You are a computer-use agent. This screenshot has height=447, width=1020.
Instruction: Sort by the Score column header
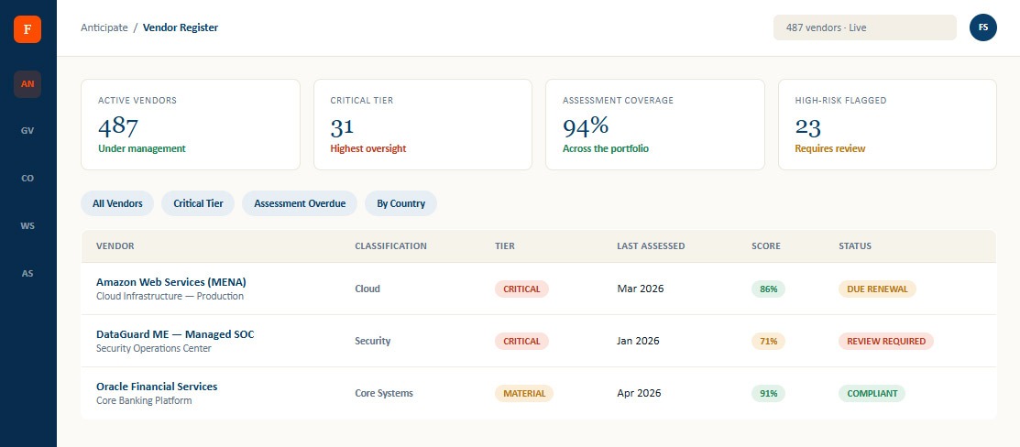[x=765, y=246]
